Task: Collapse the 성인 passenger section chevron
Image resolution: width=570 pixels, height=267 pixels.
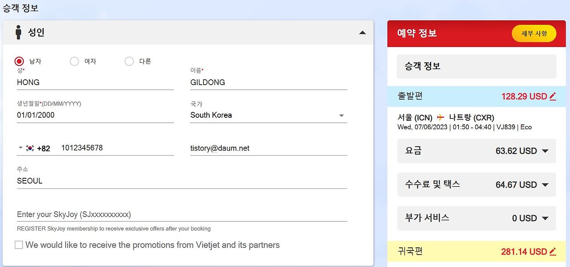Action: click(362, 32)
